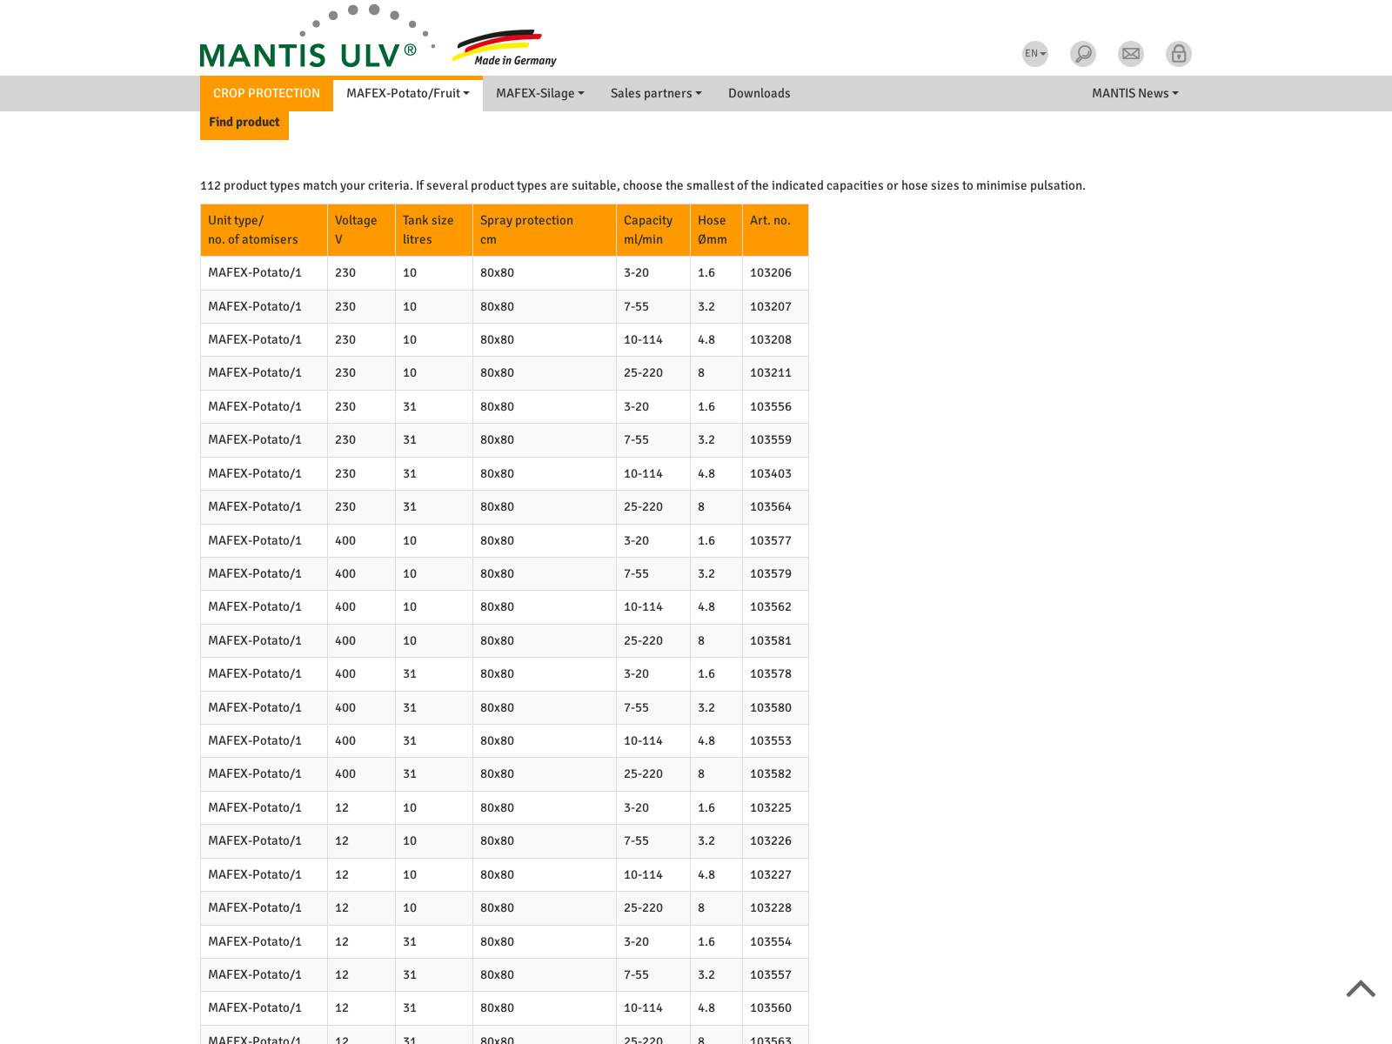Select article number 103582
This screenshot has height=1044, width=1392.
(x=771, y=774)
